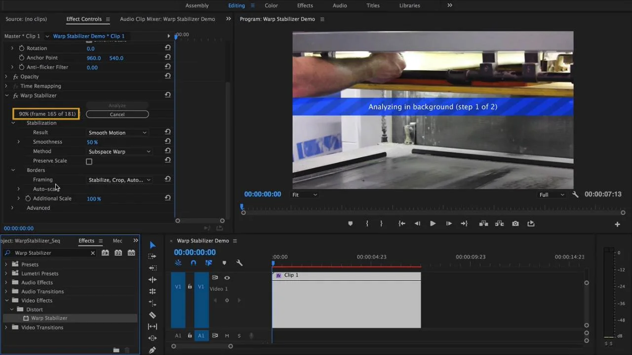Toggle timeline Snap magnet icon
Screen dimensions: 632x355
tap(194, 263)
